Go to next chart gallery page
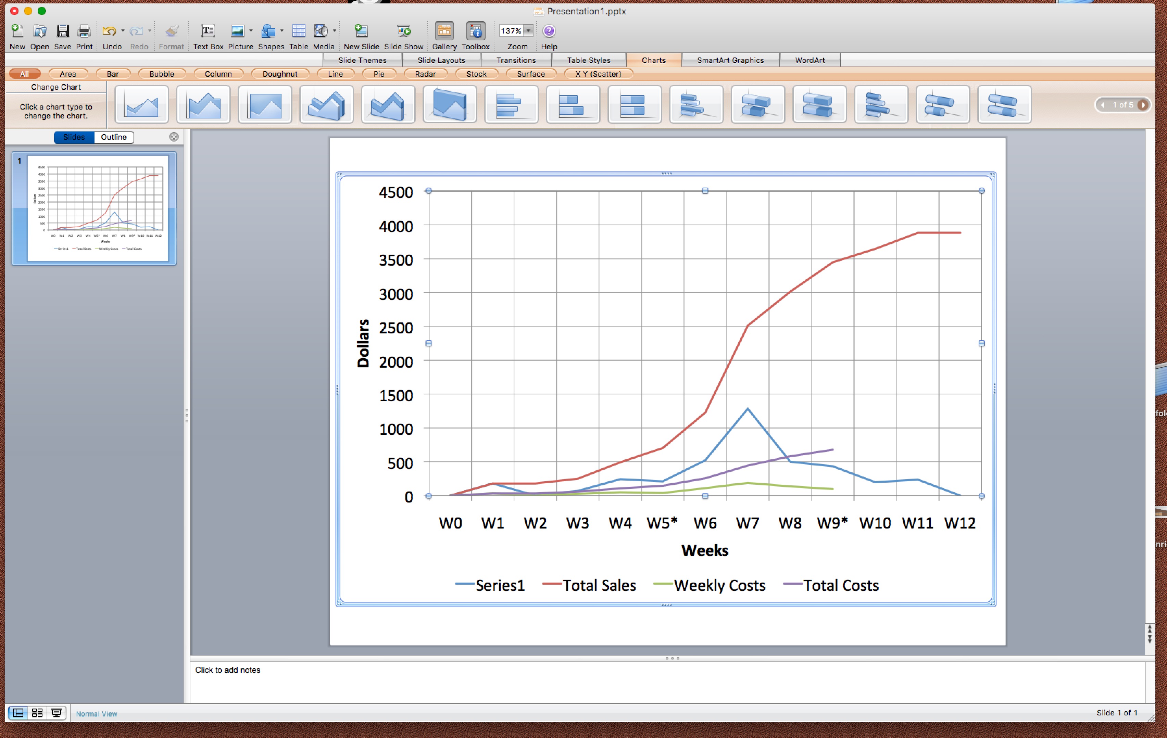Image resolution: width=1167 pixels, height=738 pixels. click(1143, 105)
